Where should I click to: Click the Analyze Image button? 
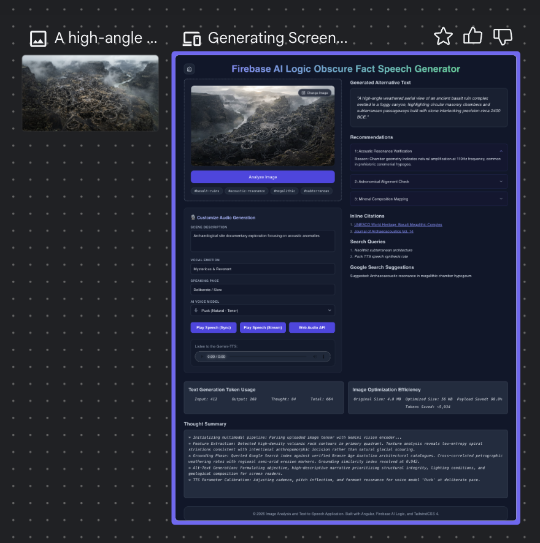[x=263, y=177]
